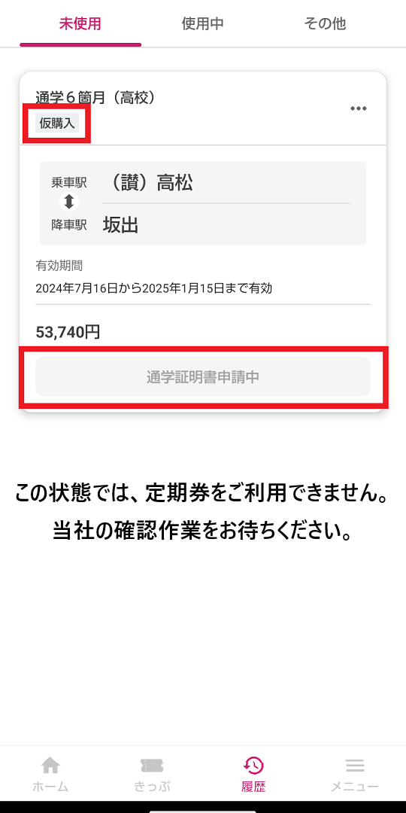Tap the 通学証明書申請中 button
Viewport: 406px width, 813px height.
pos(202,377)
